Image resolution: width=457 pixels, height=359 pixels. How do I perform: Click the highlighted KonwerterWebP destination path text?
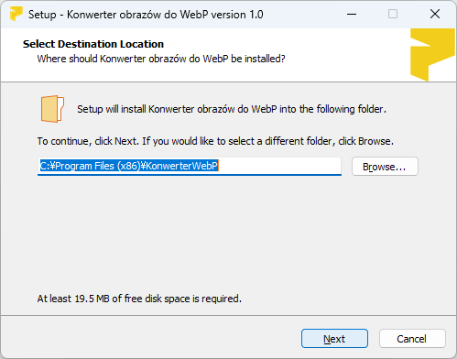coord(129,166)
